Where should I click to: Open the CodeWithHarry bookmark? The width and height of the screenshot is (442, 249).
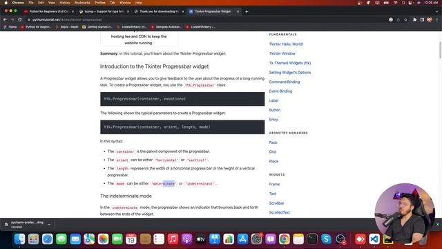coord(200,27)
